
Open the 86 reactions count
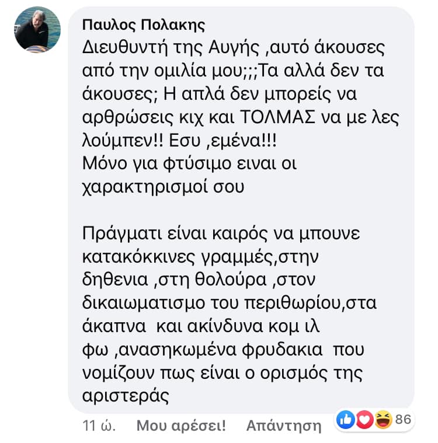(x=403, y=420)
